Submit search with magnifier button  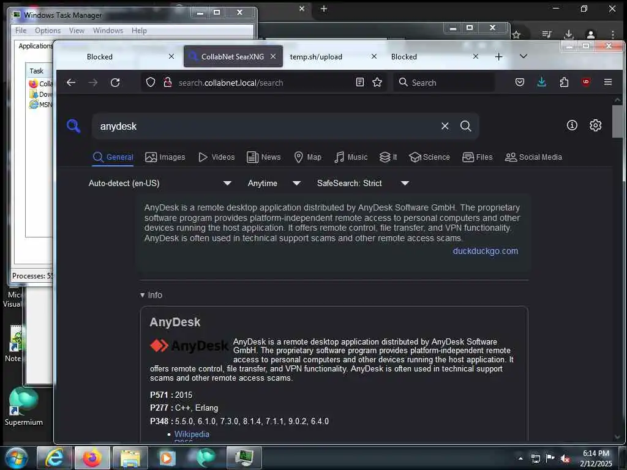pyautogui.click(x=465, y=126)
